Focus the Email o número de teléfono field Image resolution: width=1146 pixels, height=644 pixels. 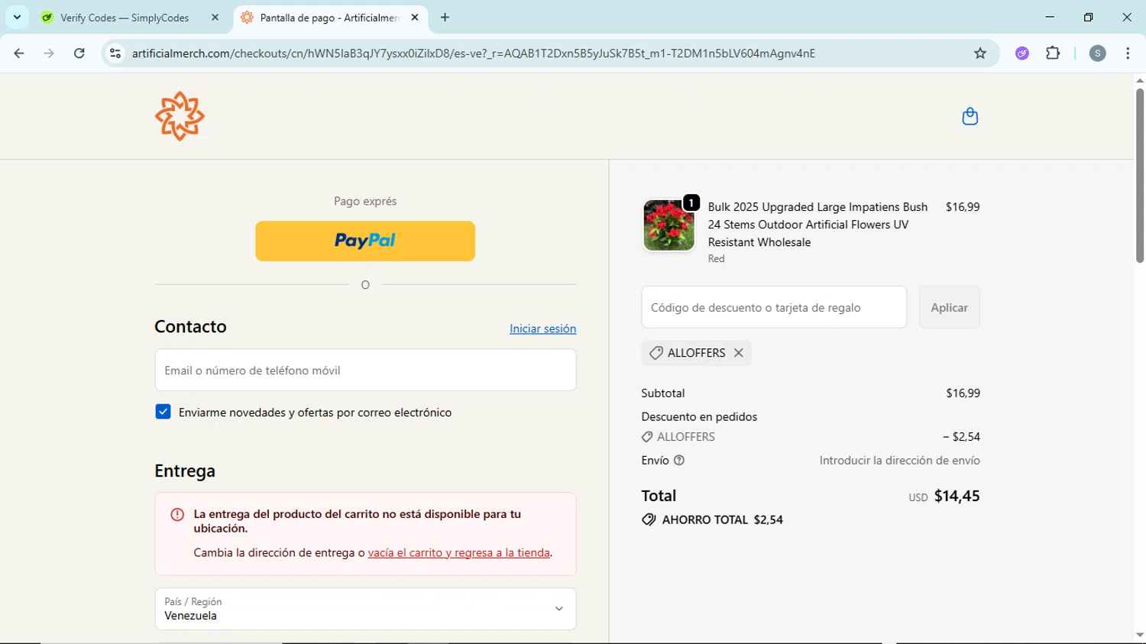point(365,371)
